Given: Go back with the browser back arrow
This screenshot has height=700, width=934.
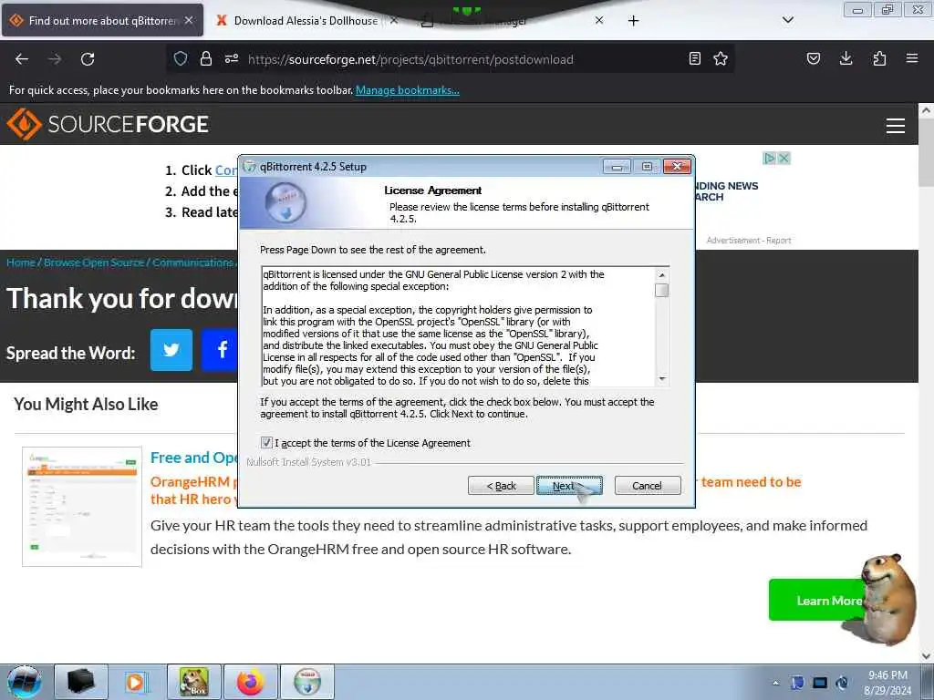Looking at the screenshot, I should [x=22, y=59].
